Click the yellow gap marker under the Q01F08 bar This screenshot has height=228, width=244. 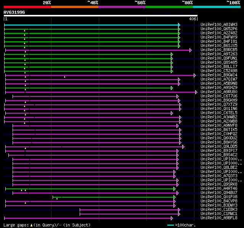pyautogui.click(x=57, y=199)
